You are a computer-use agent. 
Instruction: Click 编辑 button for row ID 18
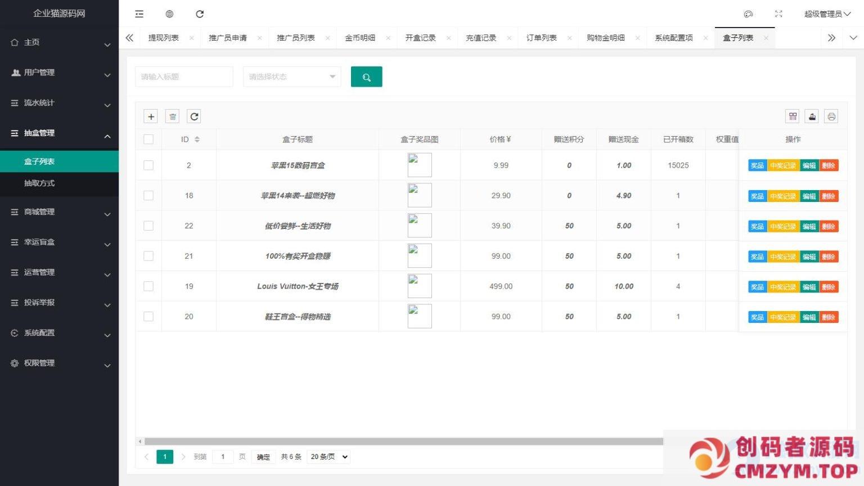809,196
